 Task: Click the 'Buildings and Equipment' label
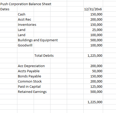point(38,40)
